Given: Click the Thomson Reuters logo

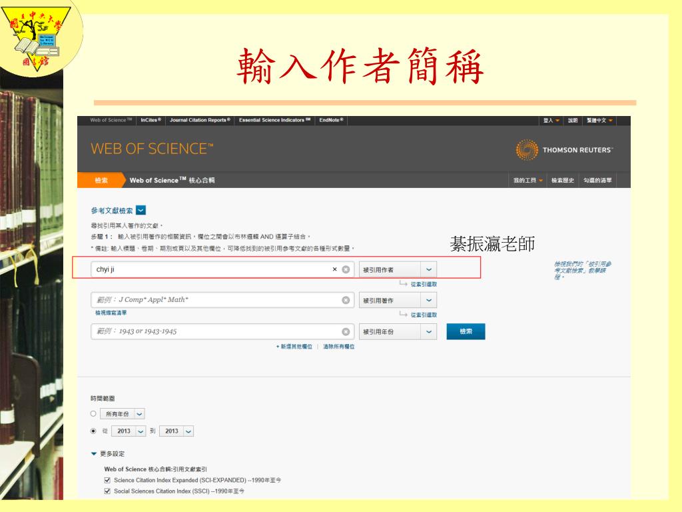Looking at the screenshot, I should tap(564, 150).
